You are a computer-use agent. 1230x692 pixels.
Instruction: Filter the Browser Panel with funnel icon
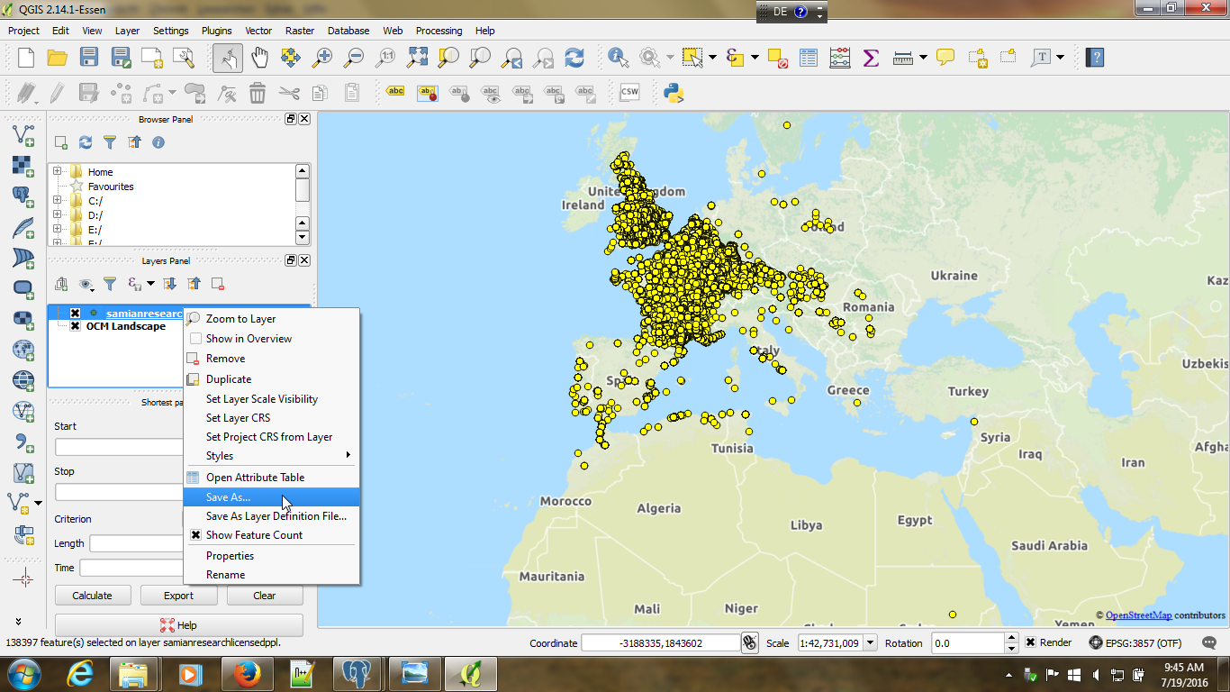pyautogui.click(x=110, y=142)
